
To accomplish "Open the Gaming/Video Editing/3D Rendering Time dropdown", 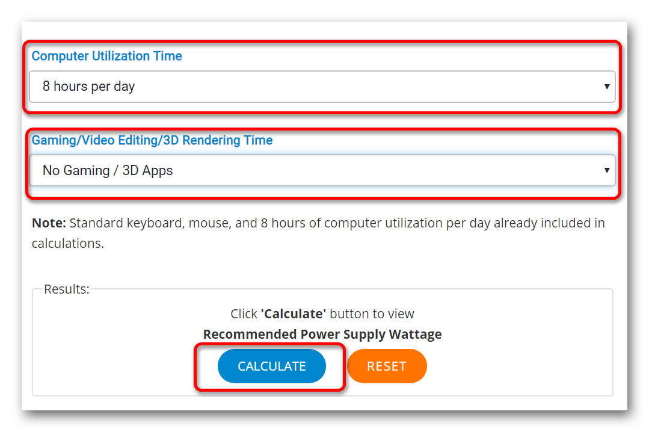I will point(322,170).
